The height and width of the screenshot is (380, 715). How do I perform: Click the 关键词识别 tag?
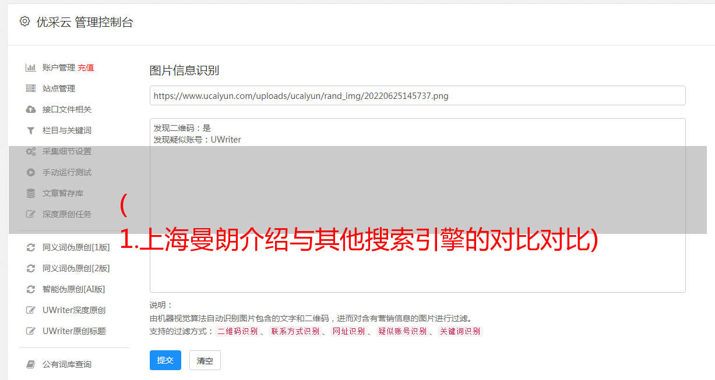[x=460, y=331]
